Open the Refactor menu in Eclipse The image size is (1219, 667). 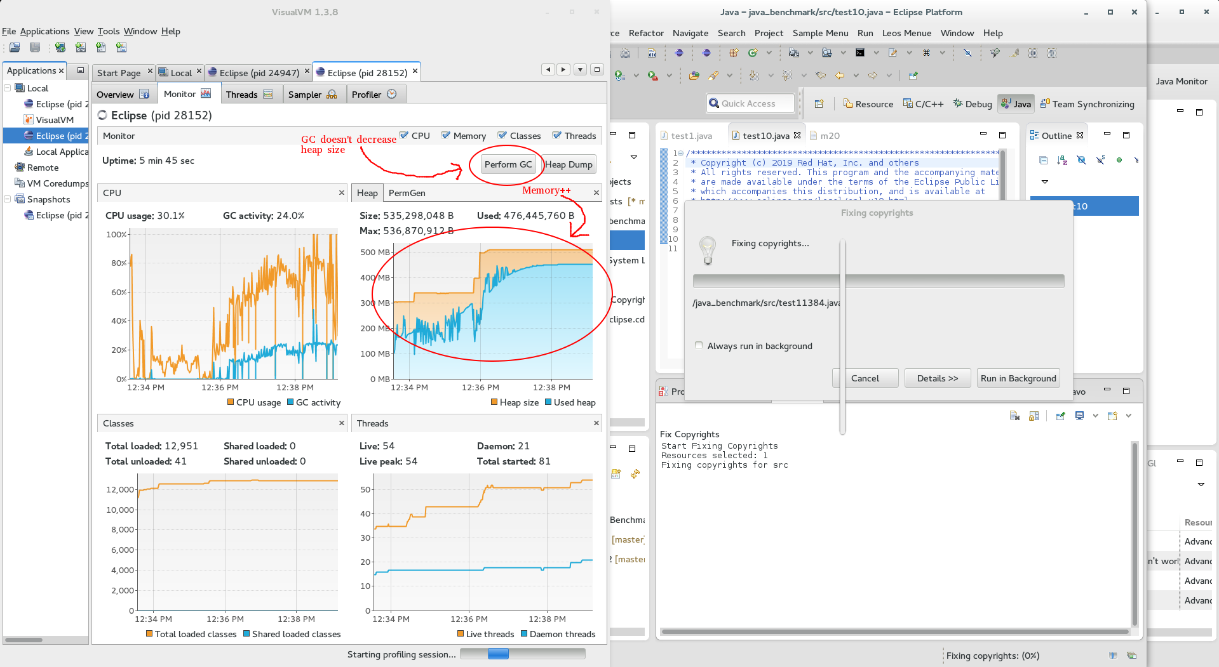[x=646, y=33]
